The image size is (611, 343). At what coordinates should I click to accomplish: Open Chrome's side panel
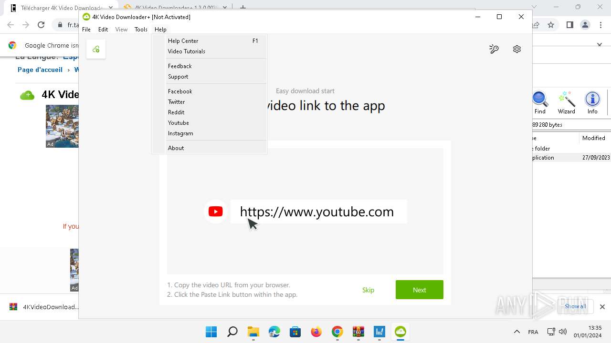569,25
